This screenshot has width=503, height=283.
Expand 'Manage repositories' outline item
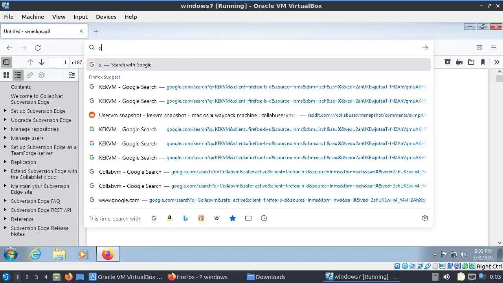5,129
